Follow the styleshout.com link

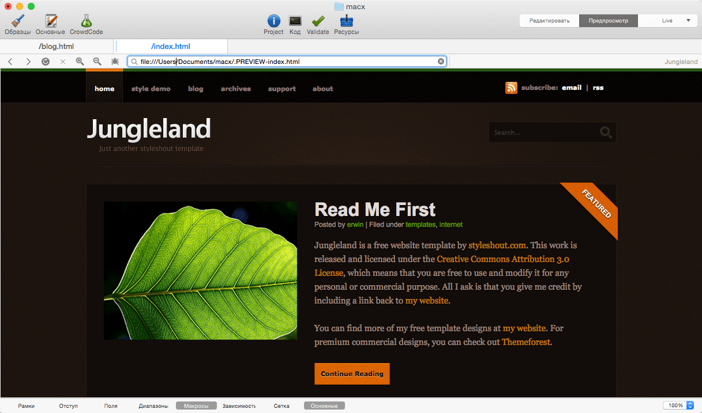(x=497, y=245)
